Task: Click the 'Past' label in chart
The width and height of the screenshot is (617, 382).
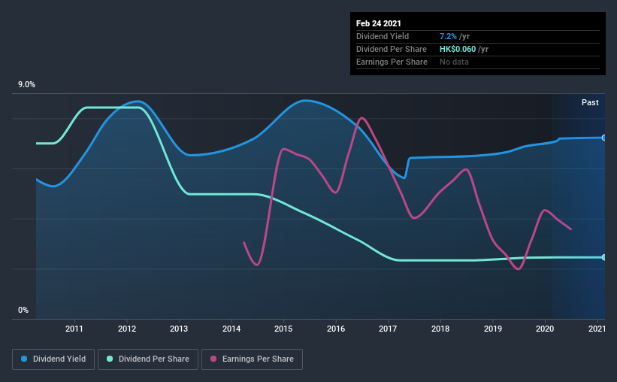Action: coord(590,102)
